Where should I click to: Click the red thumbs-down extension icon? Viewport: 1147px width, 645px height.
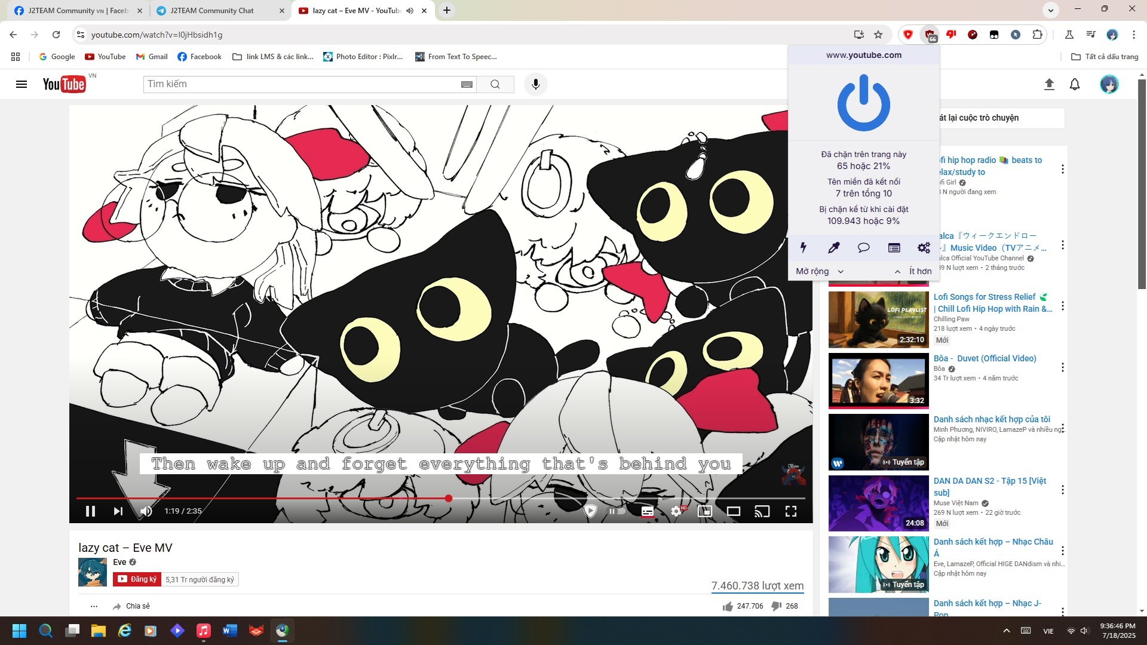click(951, 35)
